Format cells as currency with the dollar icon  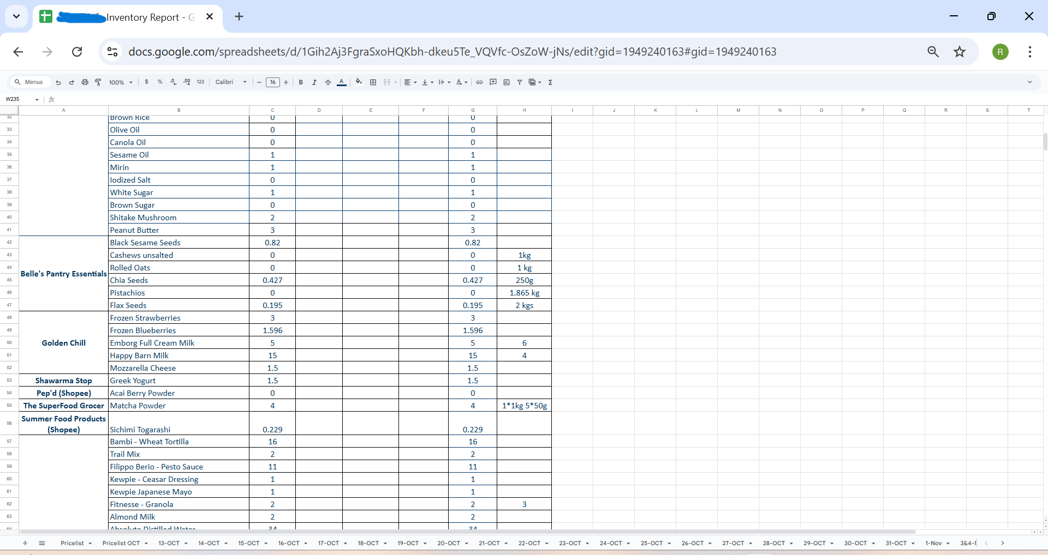coord(146,82)
